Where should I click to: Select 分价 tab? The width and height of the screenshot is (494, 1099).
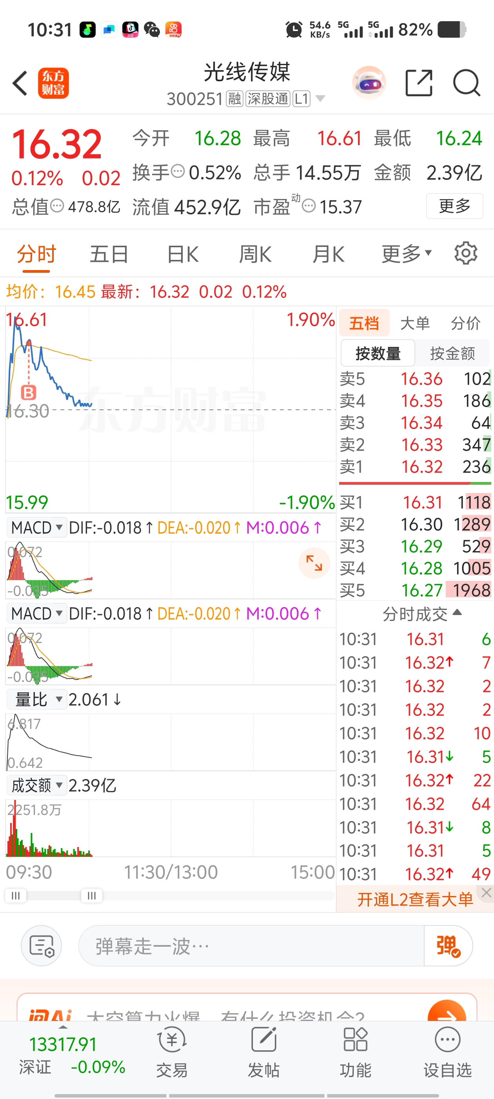tap(465, 323)
